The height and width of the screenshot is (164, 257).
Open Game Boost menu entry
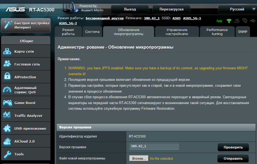[x=26, y=103]
